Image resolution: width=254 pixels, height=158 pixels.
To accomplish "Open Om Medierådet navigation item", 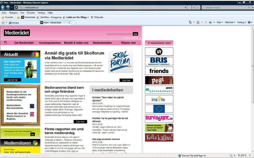I will pyautogui.click(x=24, y=43).
